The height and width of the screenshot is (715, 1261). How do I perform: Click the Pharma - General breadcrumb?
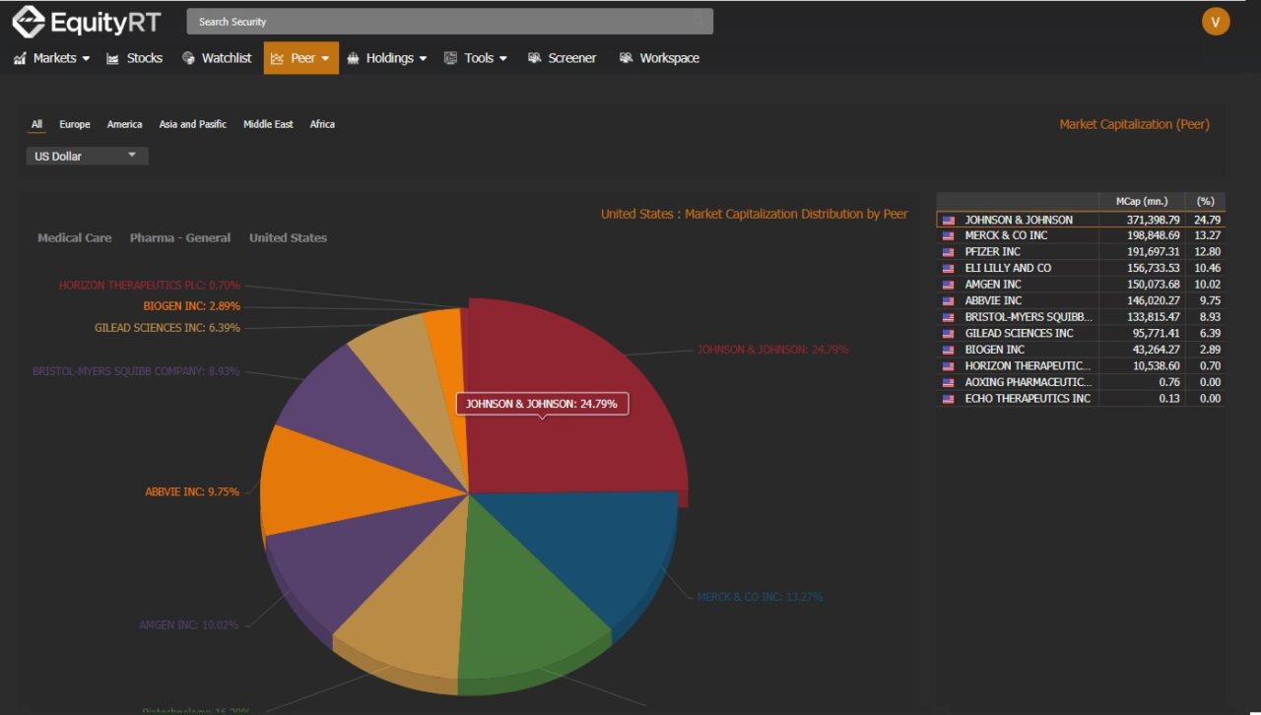tap(180, 237)
